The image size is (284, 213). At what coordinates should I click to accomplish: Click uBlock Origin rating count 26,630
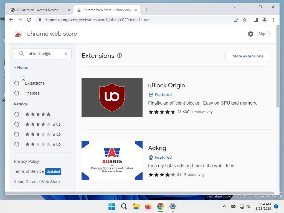pos(183,112)
